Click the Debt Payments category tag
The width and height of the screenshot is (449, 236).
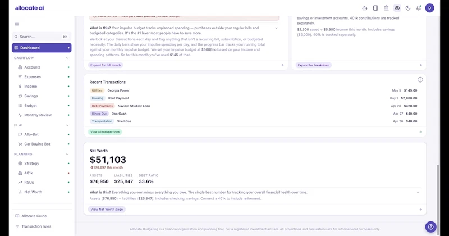102,106
